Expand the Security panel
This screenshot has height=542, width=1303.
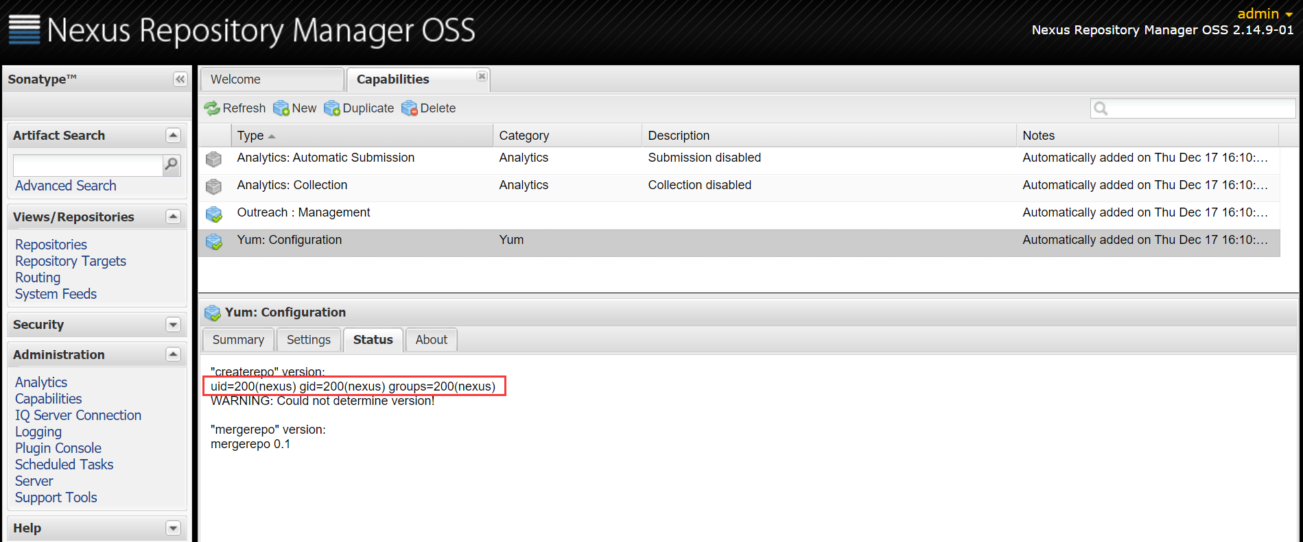point(173,325)
